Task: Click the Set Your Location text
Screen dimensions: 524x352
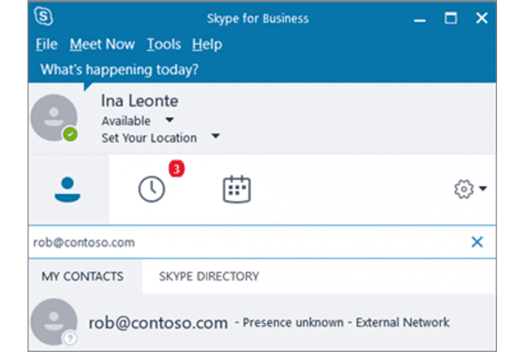Action: click(149, 138)
